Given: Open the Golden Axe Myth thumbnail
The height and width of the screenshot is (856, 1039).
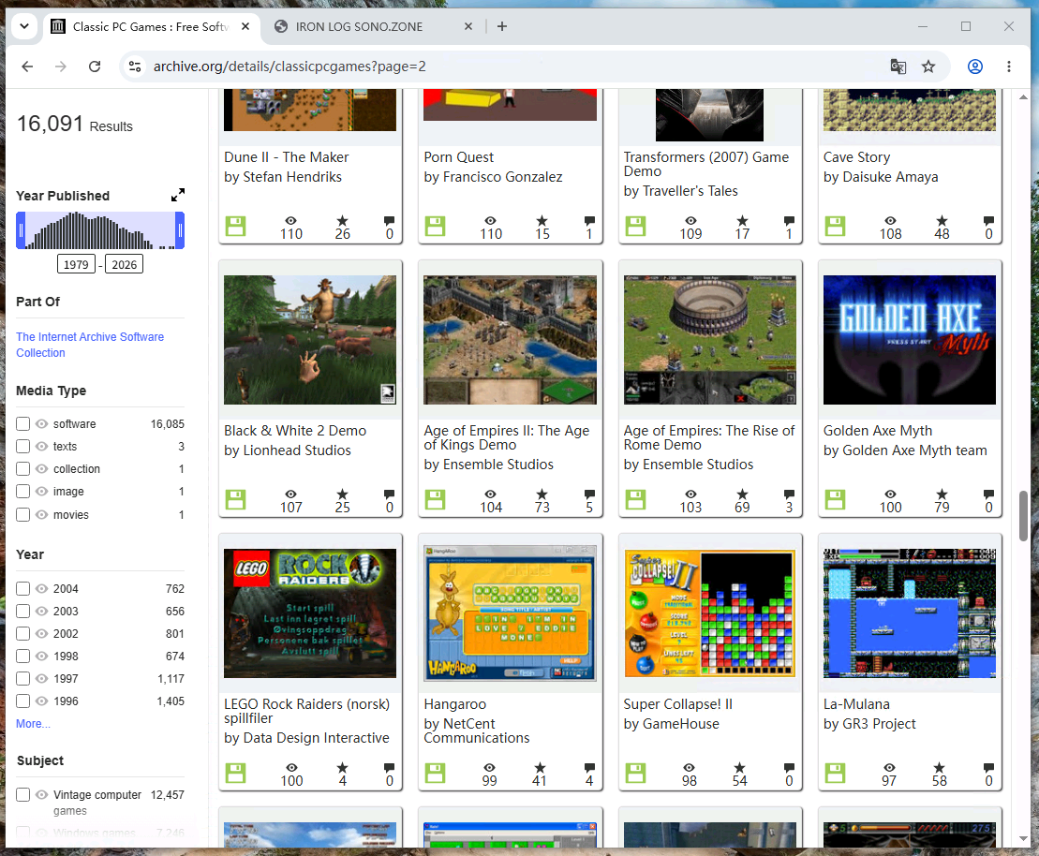Looking at the screenshot, I should [x=909, y=340].
